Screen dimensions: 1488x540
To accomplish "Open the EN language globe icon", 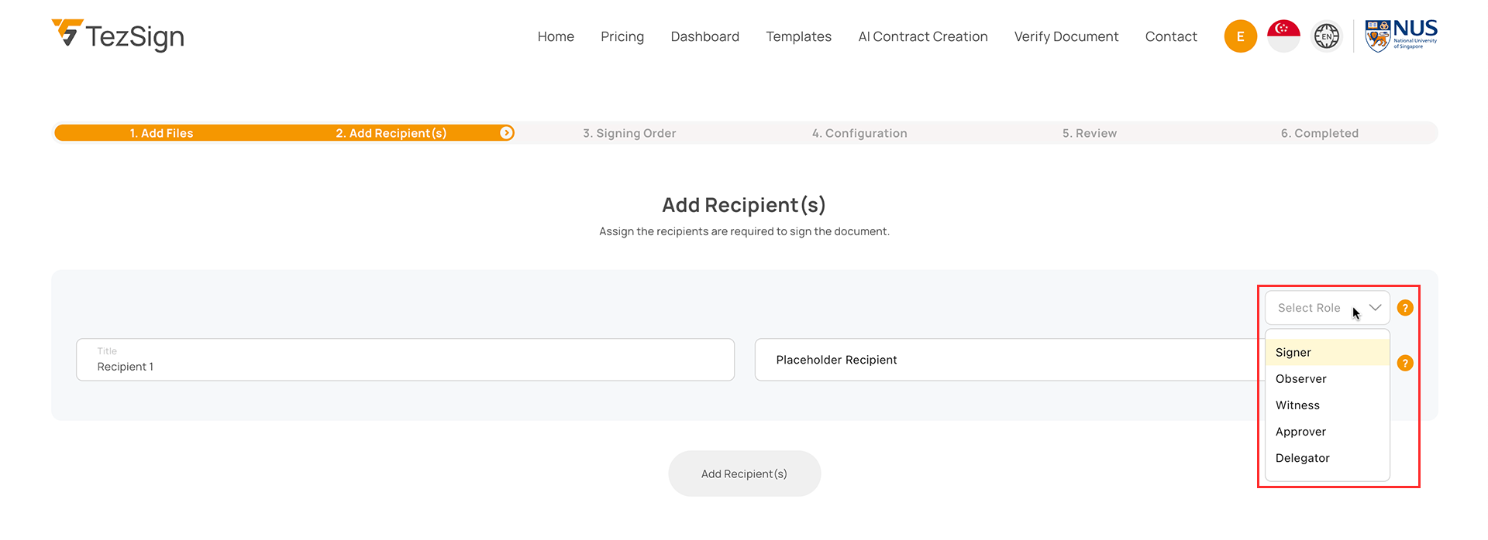I will click(1326, 36).
